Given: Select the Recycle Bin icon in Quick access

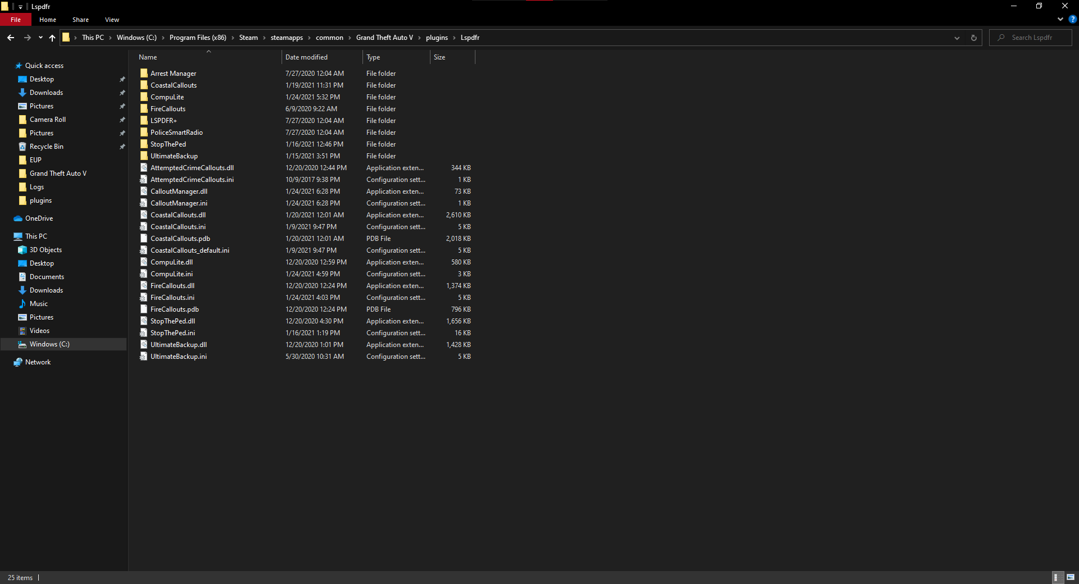Looking at the screenshot, I should pyautogui.click(x=22, y=147).
